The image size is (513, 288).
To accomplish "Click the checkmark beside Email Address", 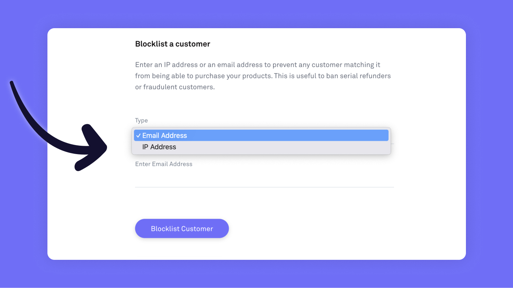I will coord(139,135).
